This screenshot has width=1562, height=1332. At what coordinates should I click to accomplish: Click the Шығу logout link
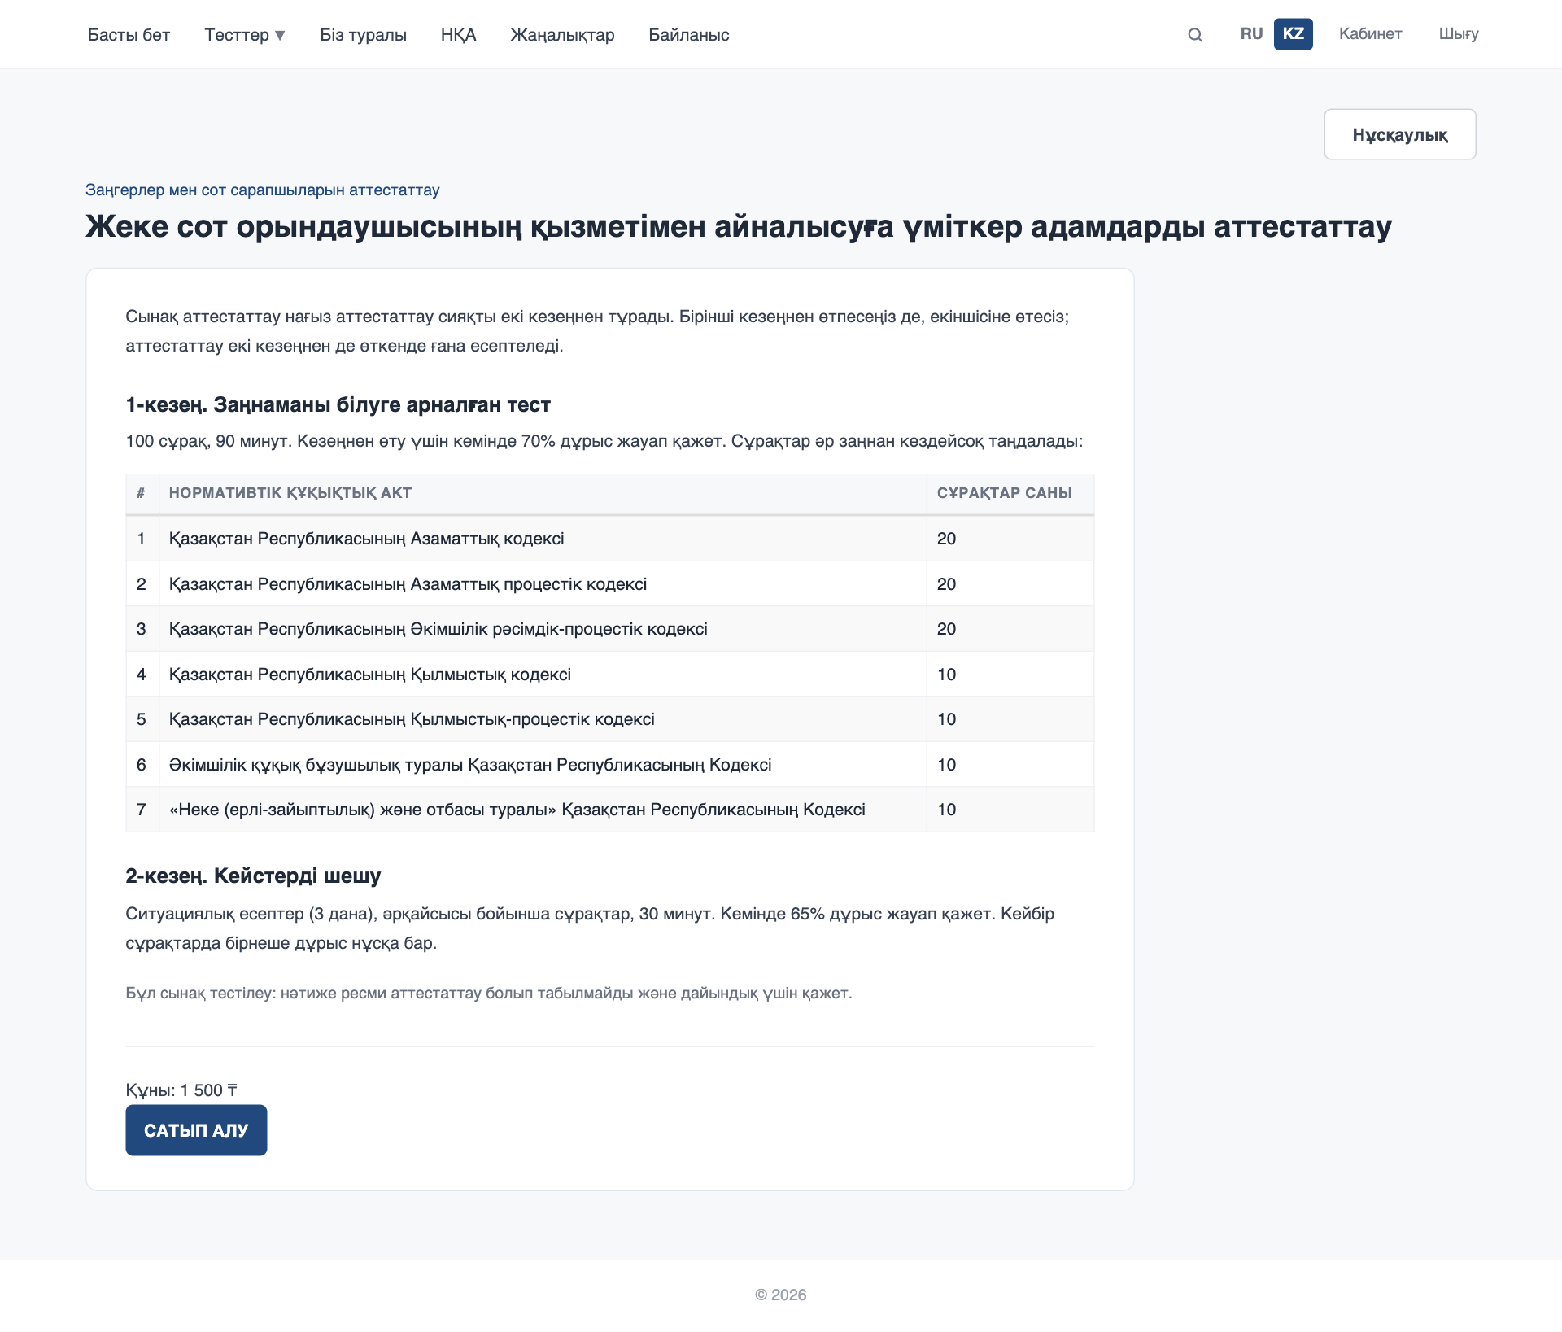[1458, 34]
